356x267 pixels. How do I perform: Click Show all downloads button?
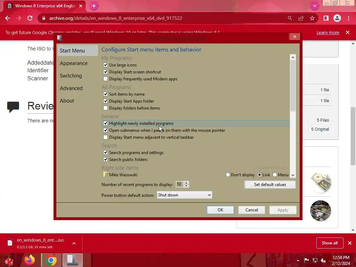click(330, 243)
